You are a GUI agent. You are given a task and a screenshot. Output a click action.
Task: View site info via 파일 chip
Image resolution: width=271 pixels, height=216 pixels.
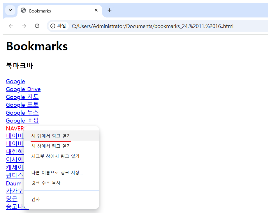pos(58,26)
